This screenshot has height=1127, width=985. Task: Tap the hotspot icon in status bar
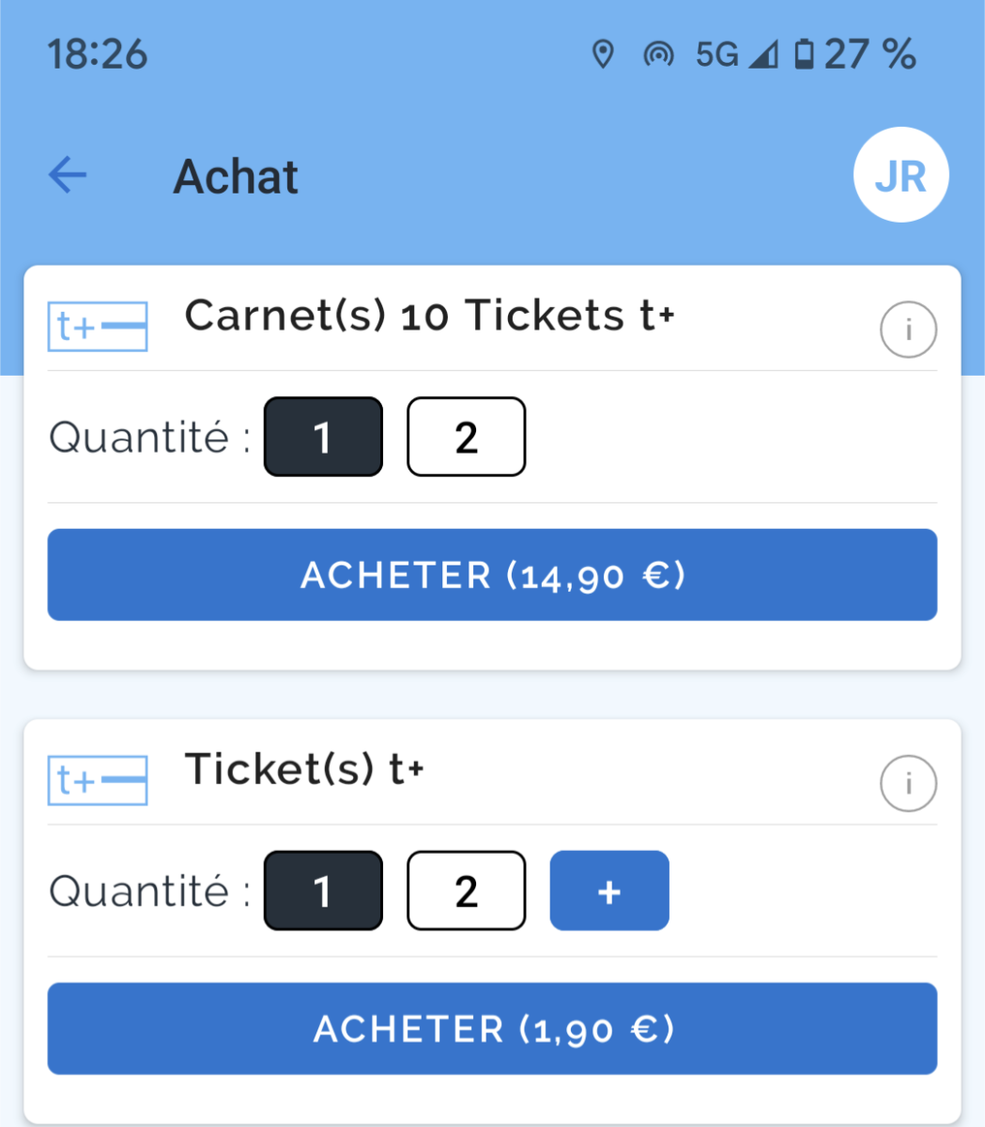tap(658, 54)
